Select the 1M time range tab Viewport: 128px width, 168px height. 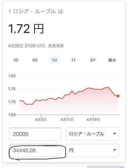click(54, 60)
